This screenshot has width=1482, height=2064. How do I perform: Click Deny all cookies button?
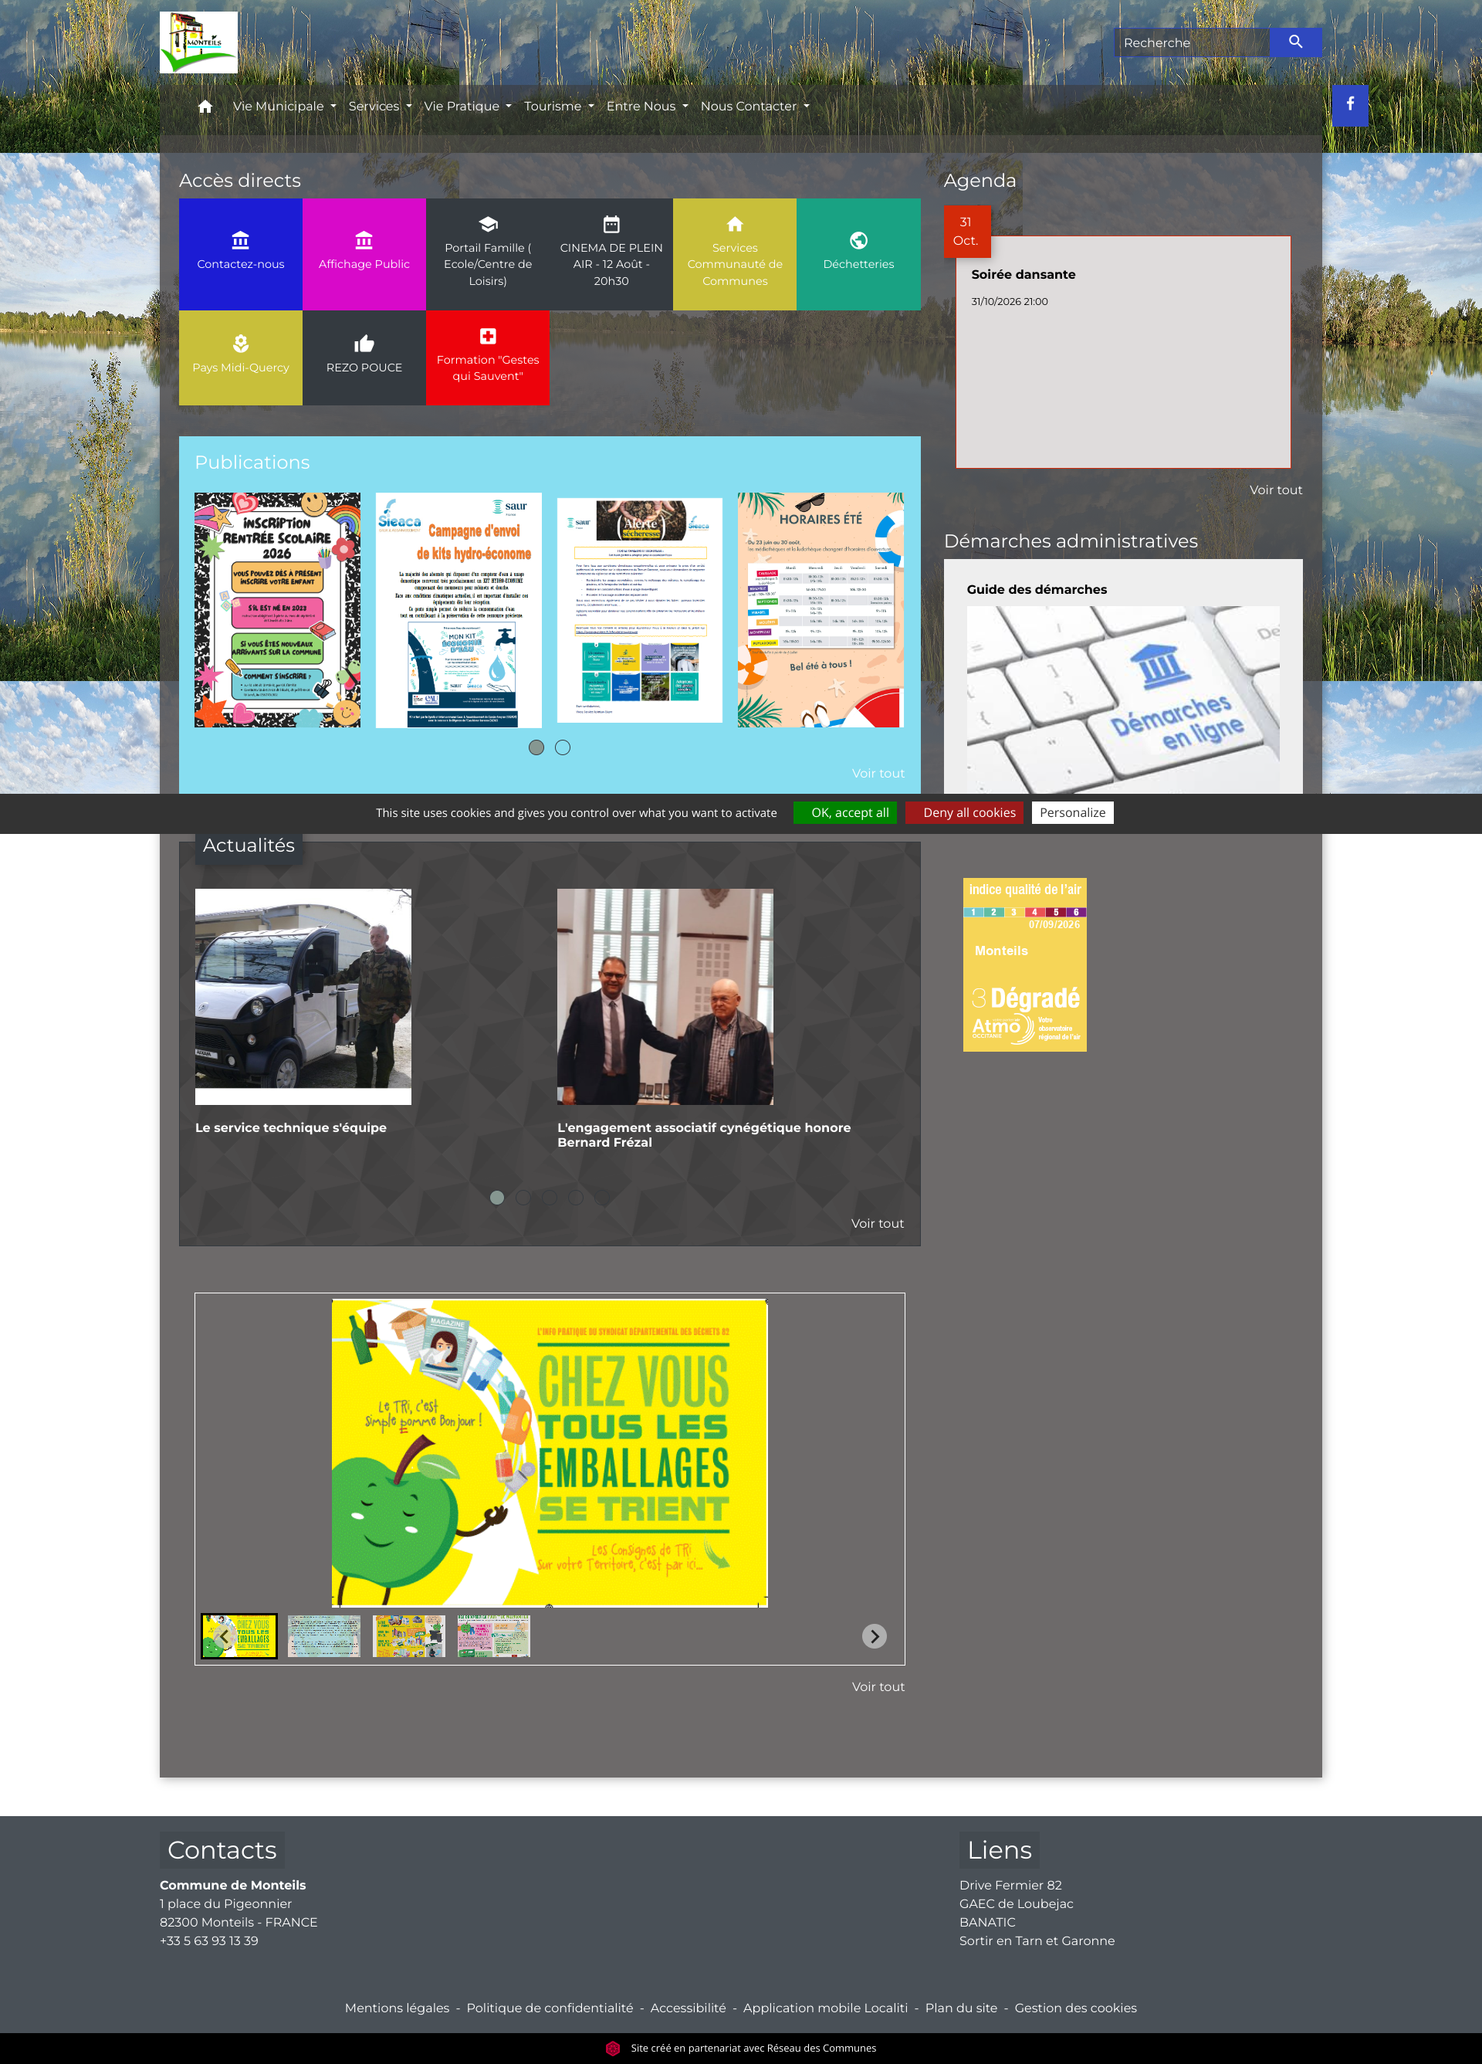point(964,812)
